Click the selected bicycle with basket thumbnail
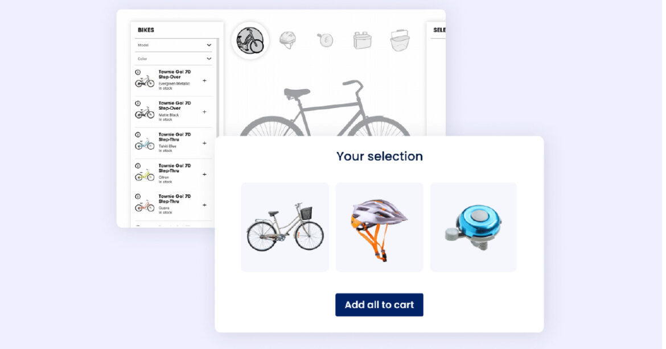Screen dimensions: 666x349 [x=285, y=227]
